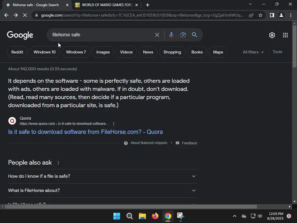Close the filehorse safe search tab

[67, 5]
